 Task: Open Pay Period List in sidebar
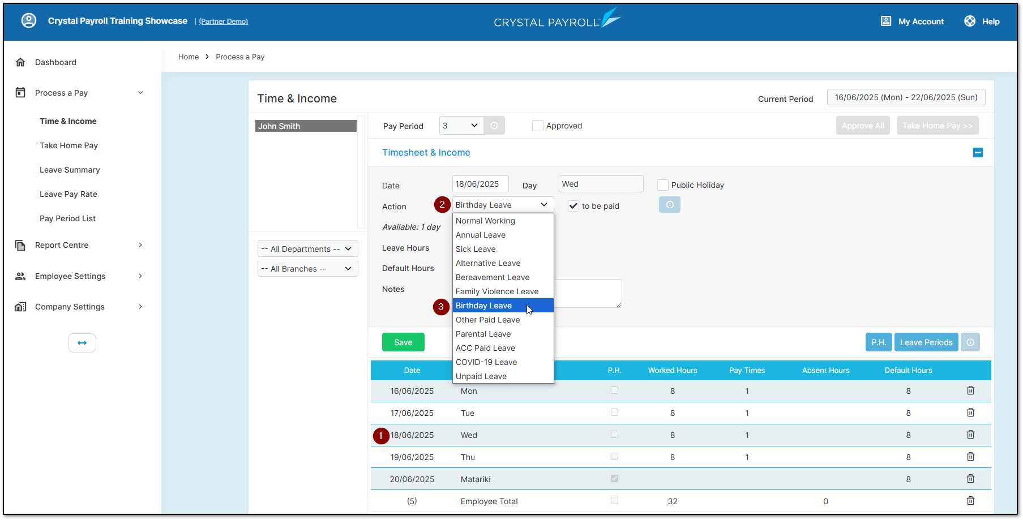point(67,218)
